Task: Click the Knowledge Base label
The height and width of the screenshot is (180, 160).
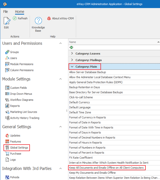Action: (x=38, y=29)
